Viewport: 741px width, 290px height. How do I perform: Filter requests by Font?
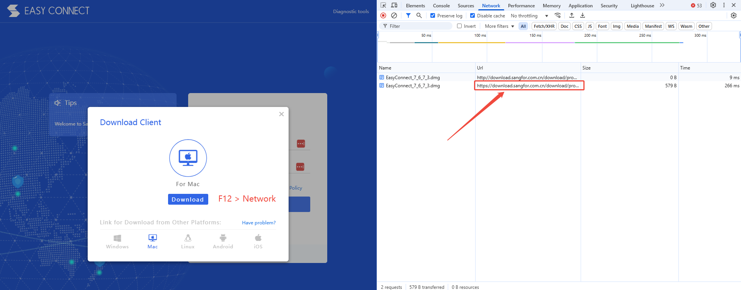[602, 26]
